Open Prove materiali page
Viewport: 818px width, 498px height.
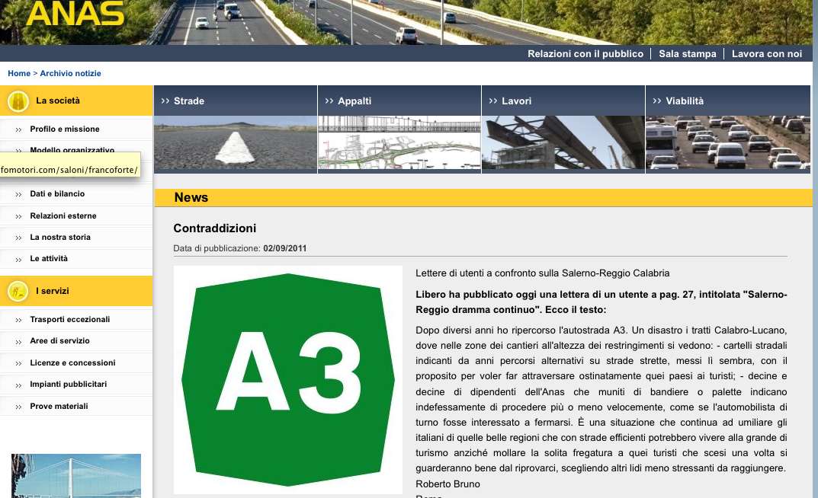59,406
